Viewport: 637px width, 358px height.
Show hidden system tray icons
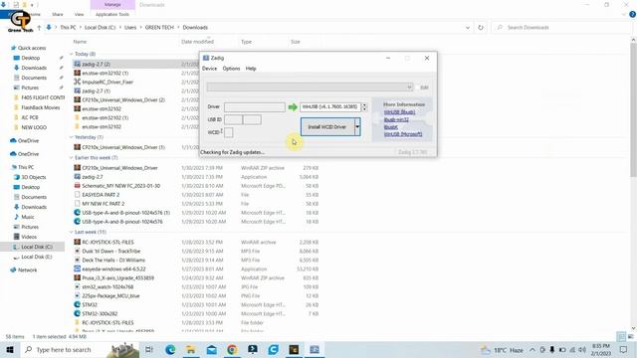532,349
